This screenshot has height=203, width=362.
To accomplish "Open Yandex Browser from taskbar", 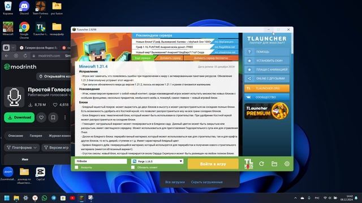I will 35,198.
